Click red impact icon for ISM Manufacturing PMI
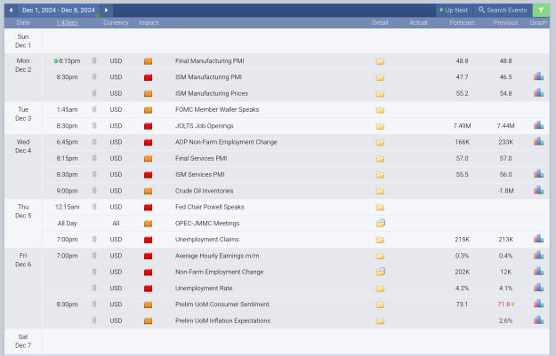Image resolution: width=556 pixels, height=356 pixels. tap(149, 77)
